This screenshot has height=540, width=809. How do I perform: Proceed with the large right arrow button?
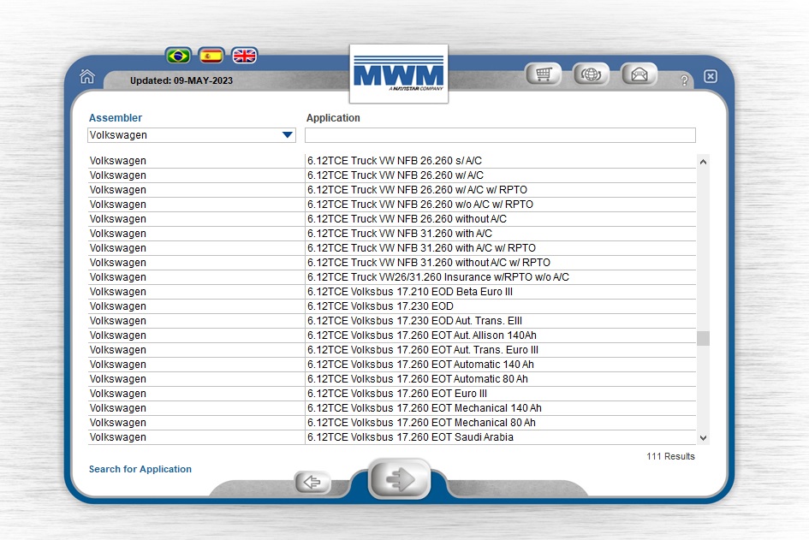click(400, 479)
